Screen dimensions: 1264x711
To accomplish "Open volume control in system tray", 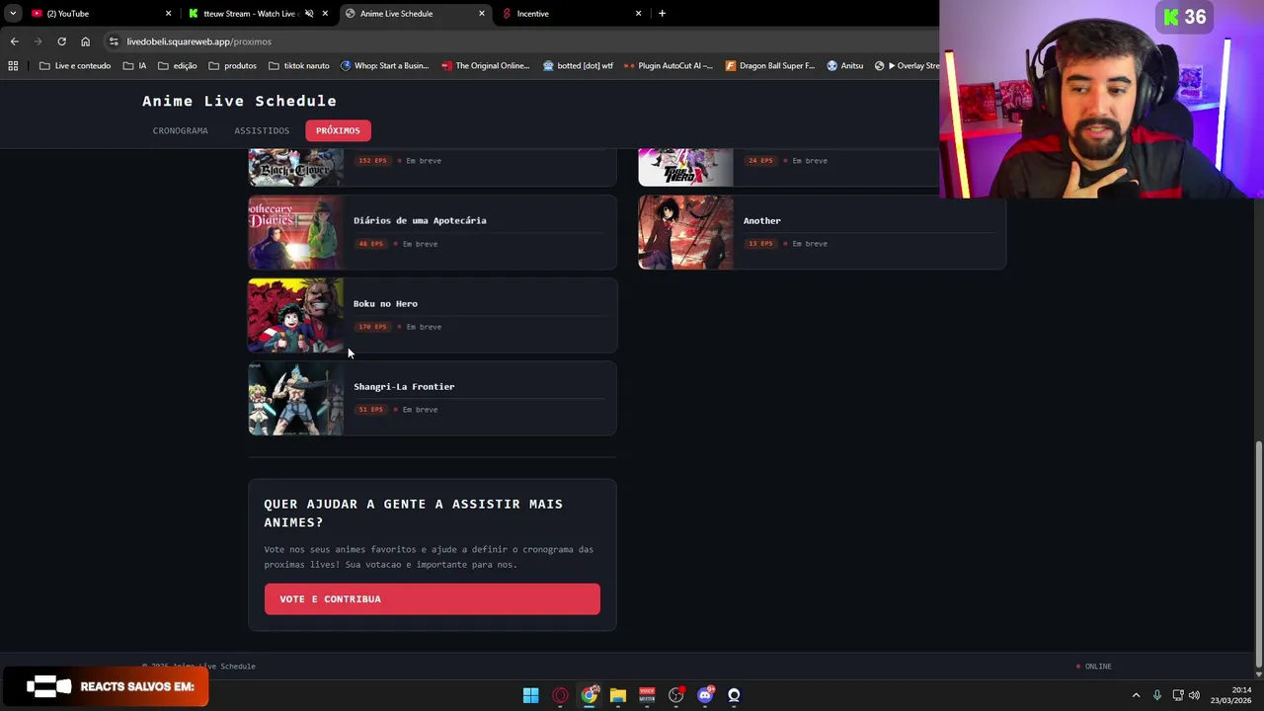I will pos(1195,695).
